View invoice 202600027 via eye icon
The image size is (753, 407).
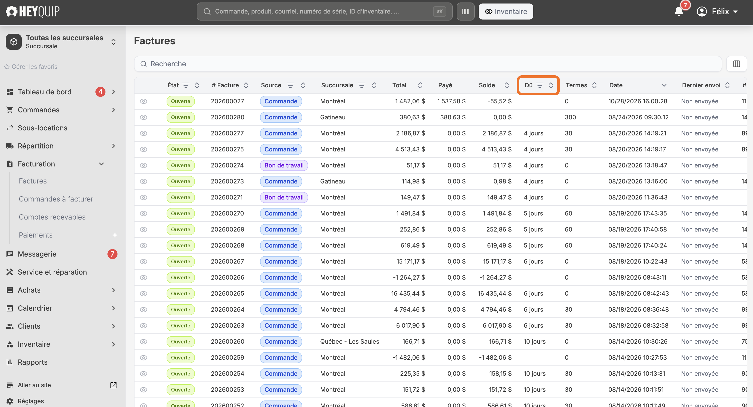[x=143, y=101]
